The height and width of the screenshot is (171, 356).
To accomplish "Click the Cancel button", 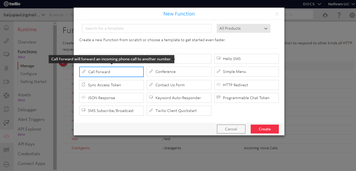I will coord(231,129).
